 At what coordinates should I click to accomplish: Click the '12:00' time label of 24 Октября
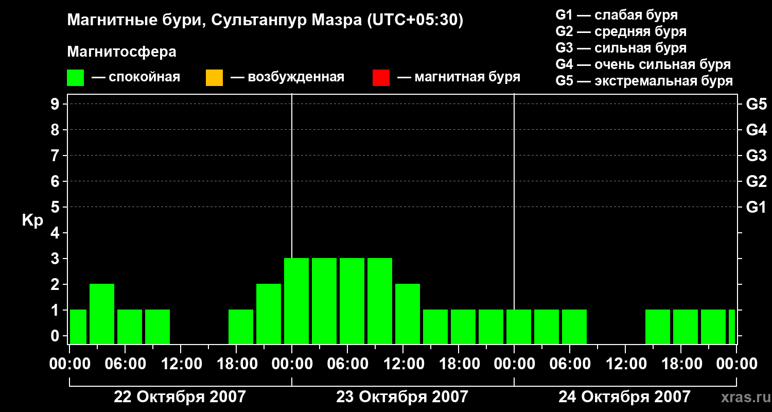625,364
